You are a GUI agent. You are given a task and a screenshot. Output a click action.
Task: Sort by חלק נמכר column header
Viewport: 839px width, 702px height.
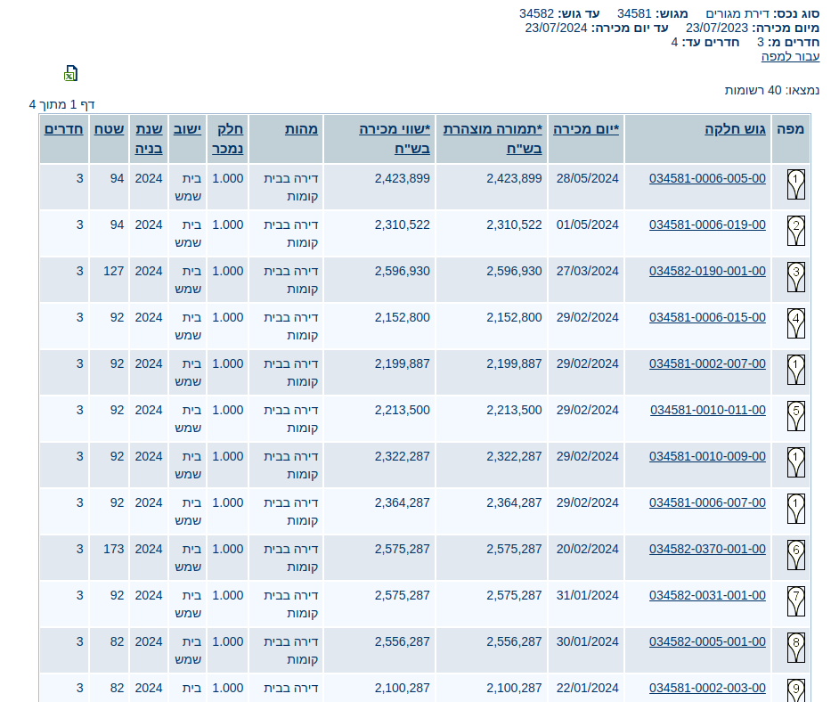pyautogui.click(x=227, y=139)
